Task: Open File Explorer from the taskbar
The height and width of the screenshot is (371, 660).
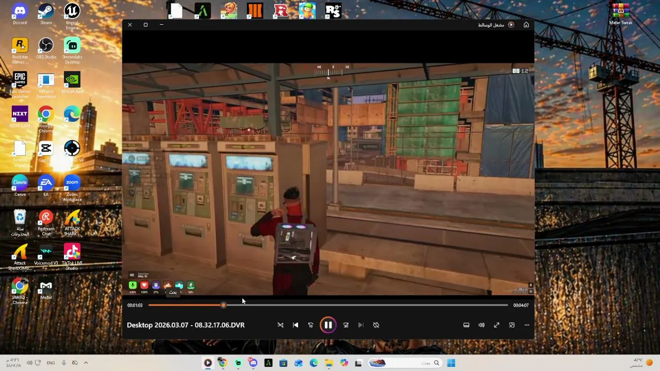Action: (328, 363)
